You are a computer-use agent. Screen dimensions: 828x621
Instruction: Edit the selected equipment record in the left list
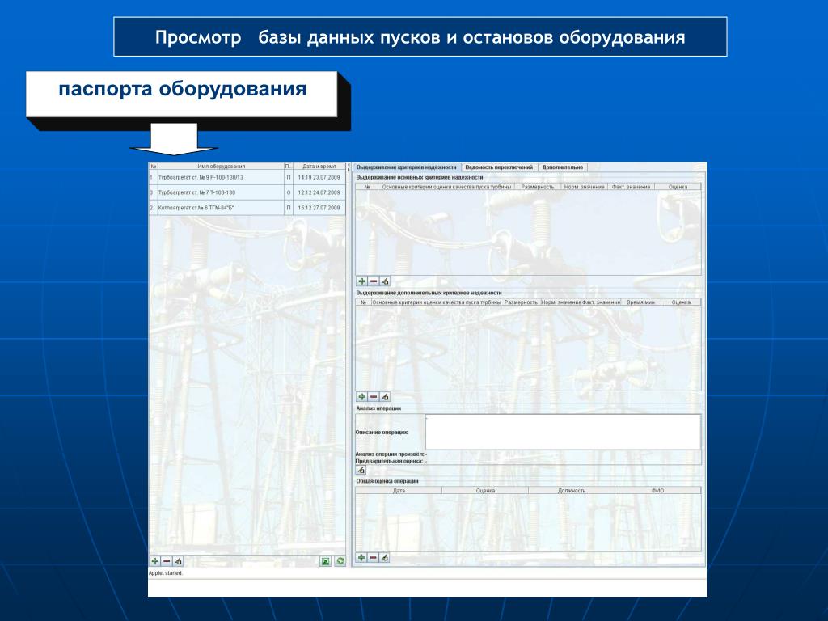coord(178,561)
